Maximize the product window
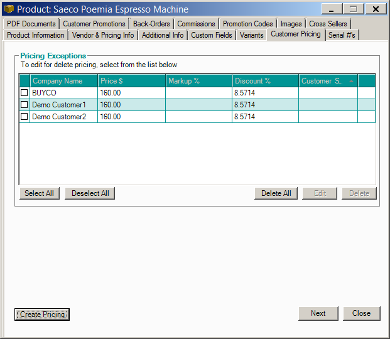Screen dimensions: 390x339 [354, 9]
